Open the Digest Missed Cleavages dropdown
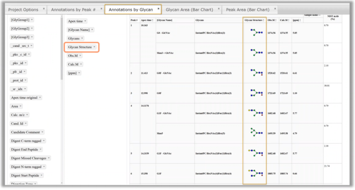Image resolution: width=355 pixels, height=190 pixels. pyautogui.click(x=48, y=158)
